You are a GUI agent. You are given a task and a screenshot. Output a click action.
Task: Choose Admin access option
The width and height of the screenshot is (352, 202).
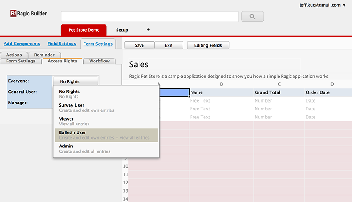click(x=106, y=149)
